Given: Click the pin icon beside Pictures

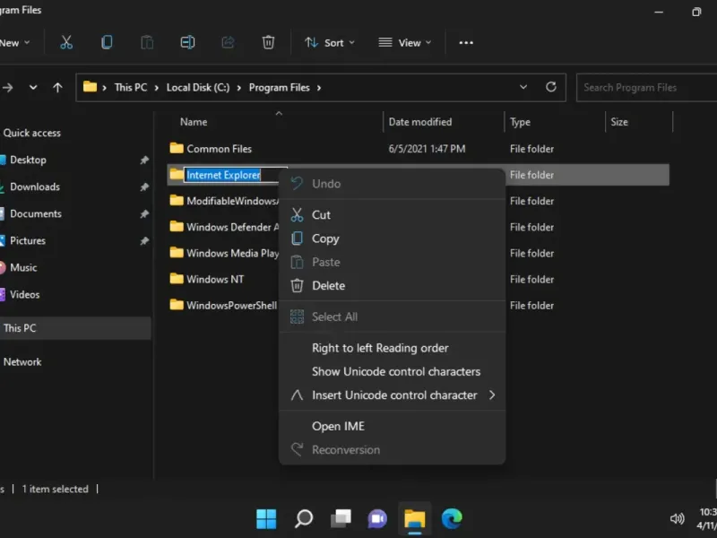Looking at the screenshot, I should point(144,240).
